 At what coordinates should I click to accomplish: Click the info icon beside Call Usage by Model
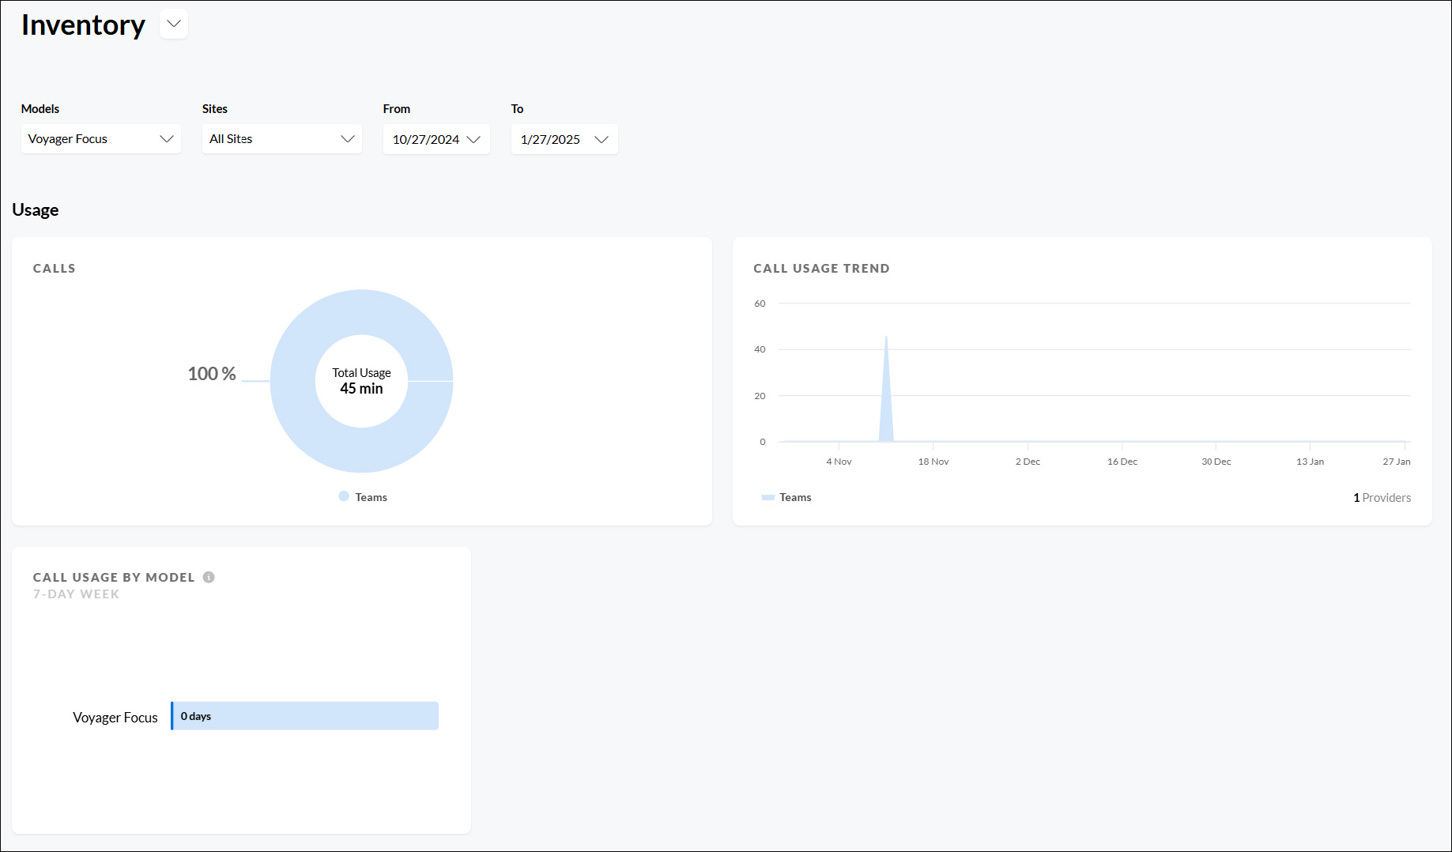point(208,577)
